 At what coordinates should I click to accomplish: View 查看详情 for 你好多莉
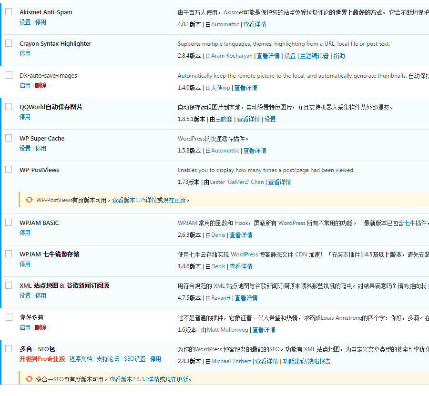point(264,330)
